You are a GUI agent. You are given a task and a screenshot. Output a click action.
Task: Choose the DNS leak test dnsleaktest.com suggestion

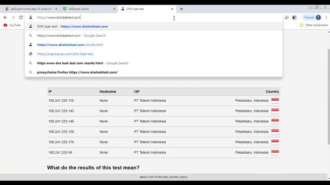154,26
